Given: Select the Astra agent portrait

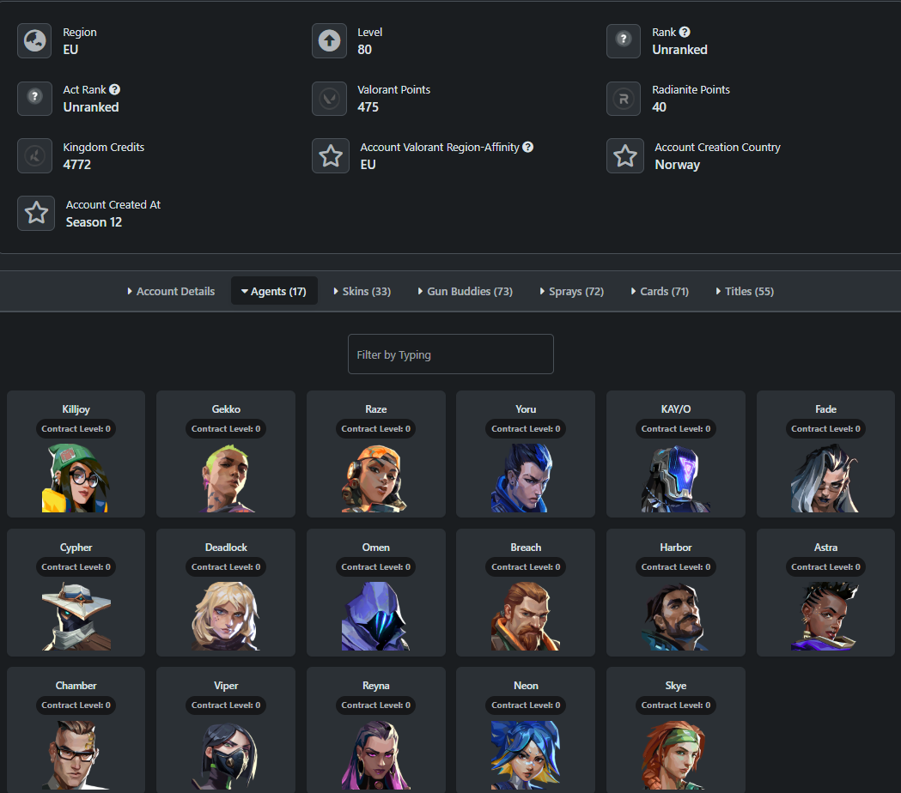Looking at the screenshot, I should [825, 616].
